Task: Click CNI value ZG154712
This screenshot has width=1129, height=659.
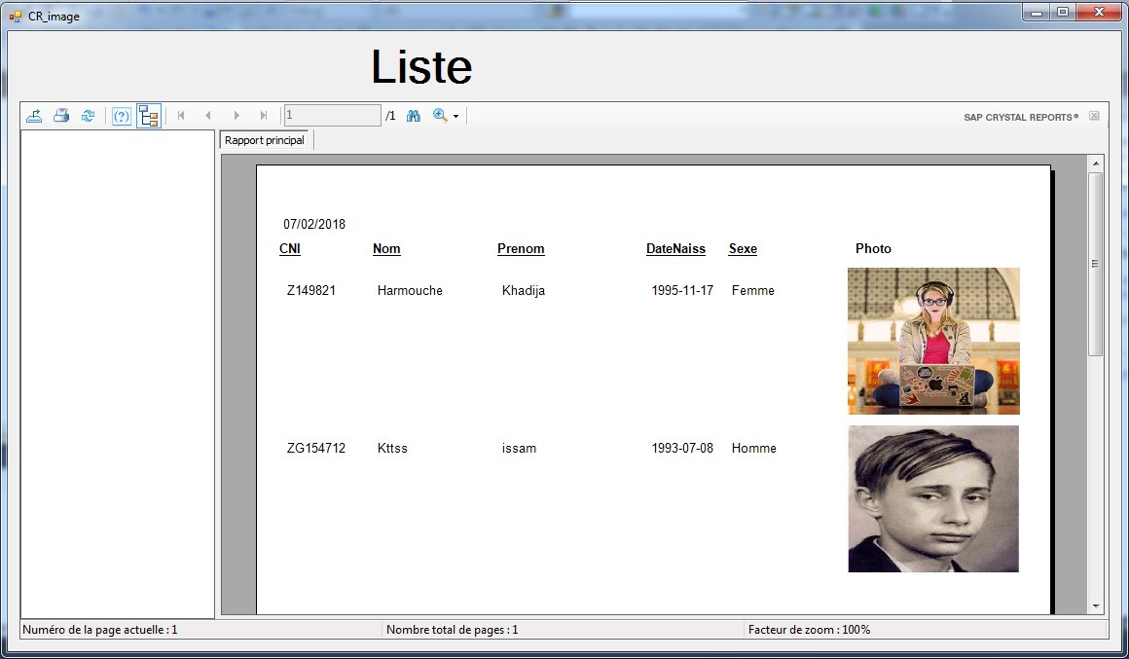Action: 316,448
